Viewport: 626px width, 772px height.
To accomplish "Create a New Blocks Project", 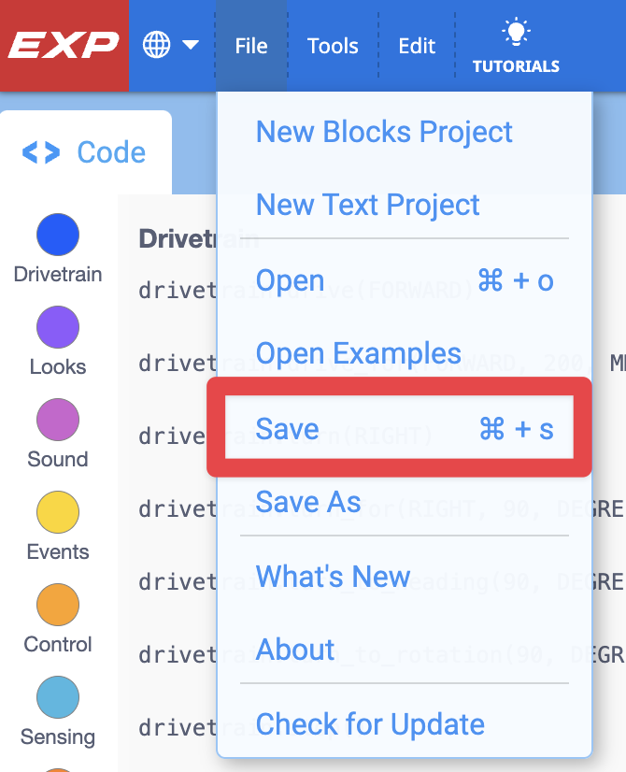I will click(384, 132).
